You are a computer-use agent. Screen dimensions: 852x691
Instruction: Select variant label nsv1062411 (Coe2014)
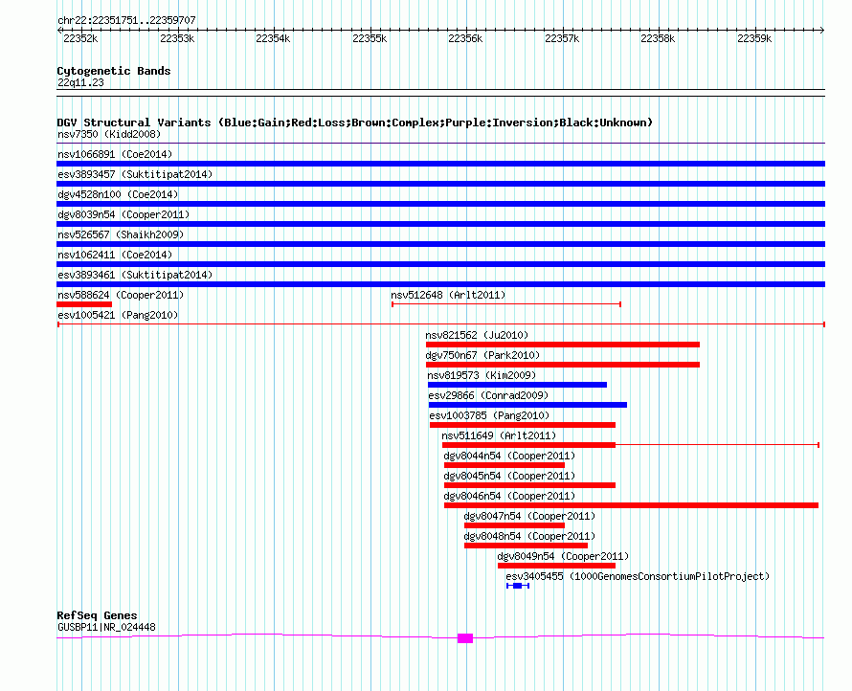click(x=115, y=255)
